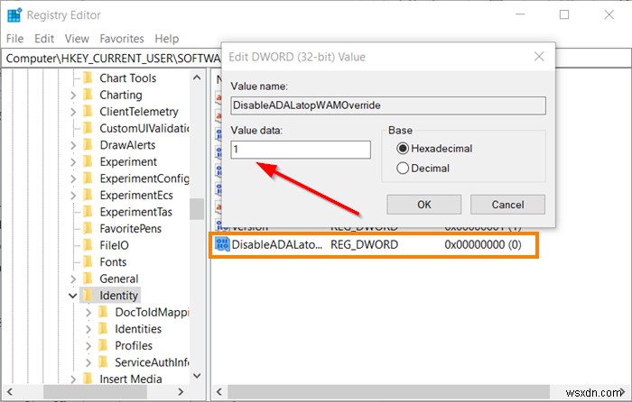This screenshot has width=632, height=402.
Task: Click the Registry Editor app icon
Action: (14, 15)
